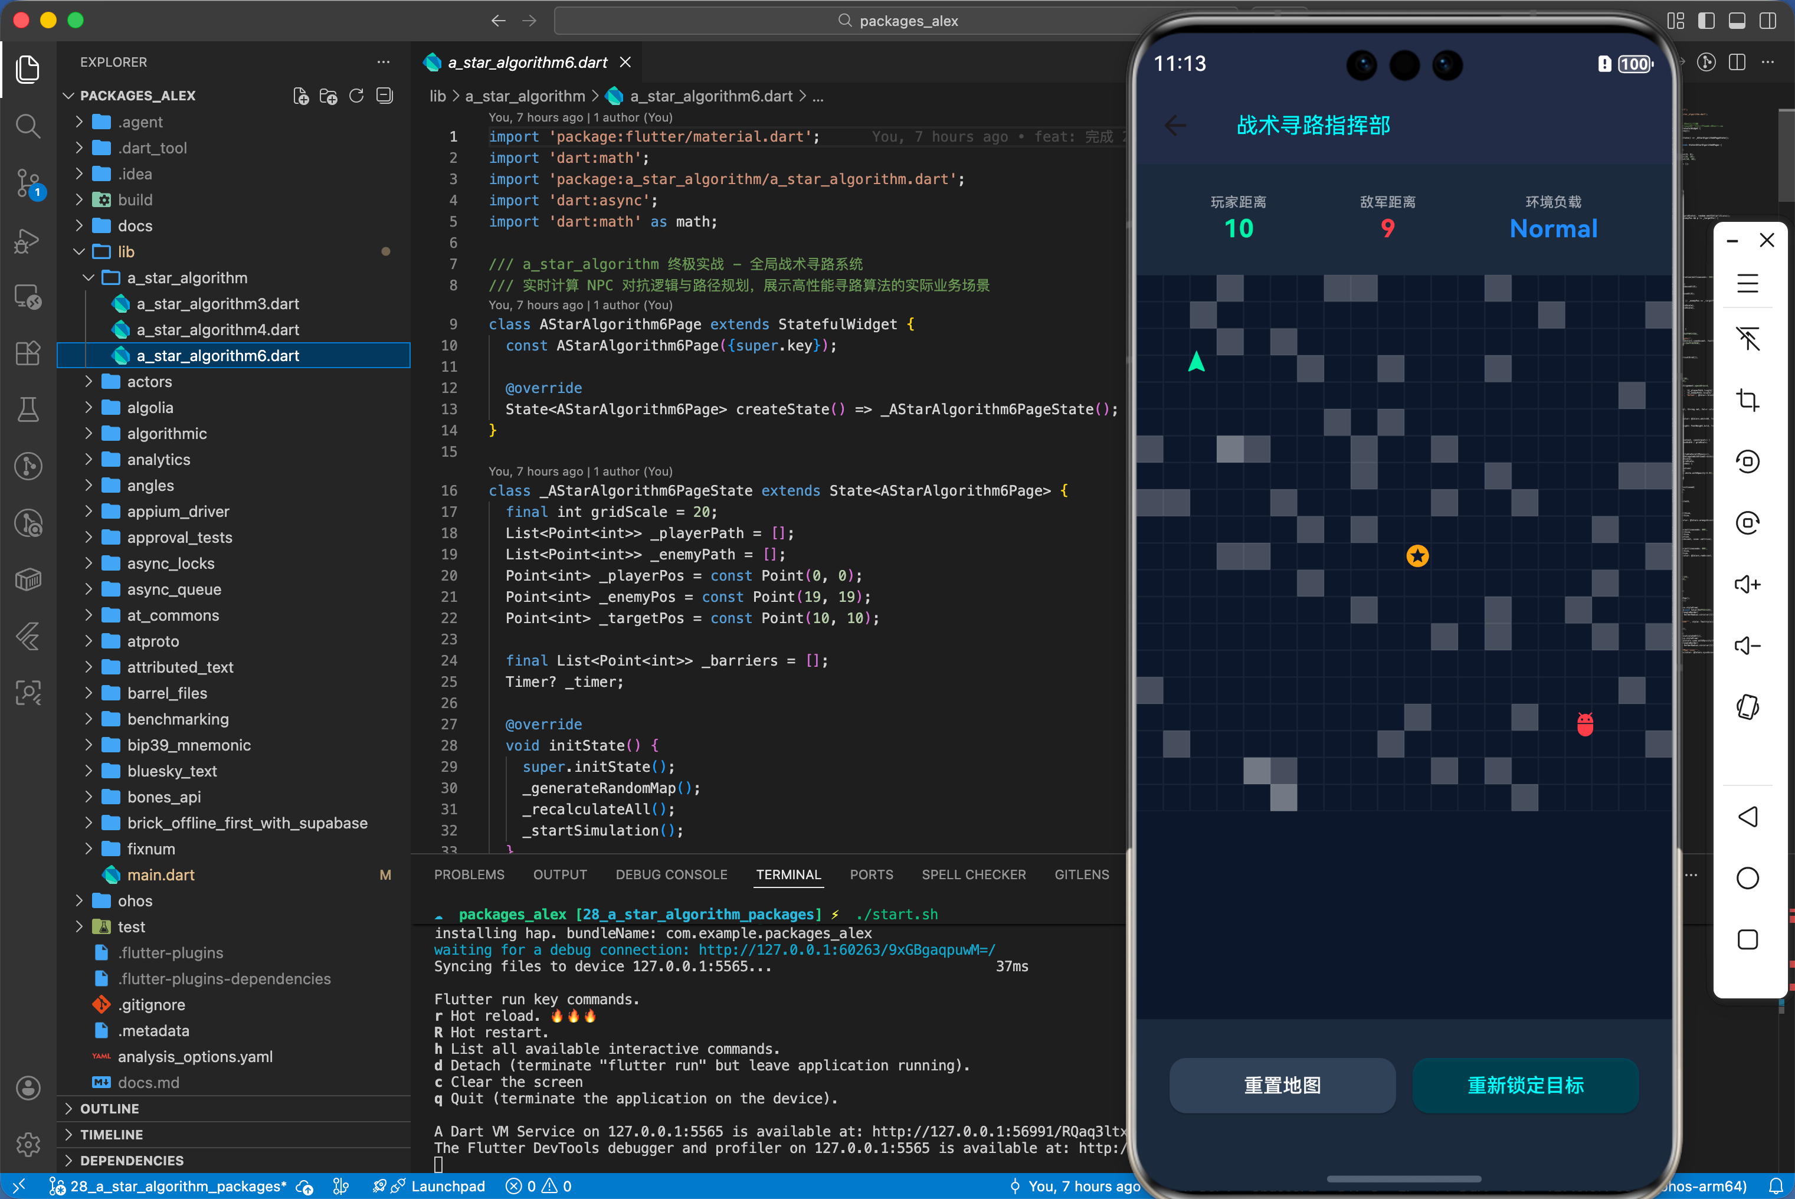This screenshot has height=1199, width=1795.
Task: Click emulator crop screenshot icon
Action: [x=1748, y=400]
